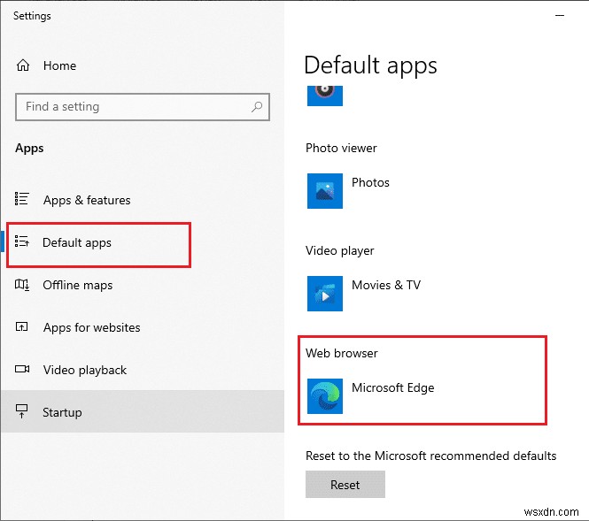Screen dimensions: 589x521
Task: Change the Photos default photo viewer
Action: (x=370, y=183)
